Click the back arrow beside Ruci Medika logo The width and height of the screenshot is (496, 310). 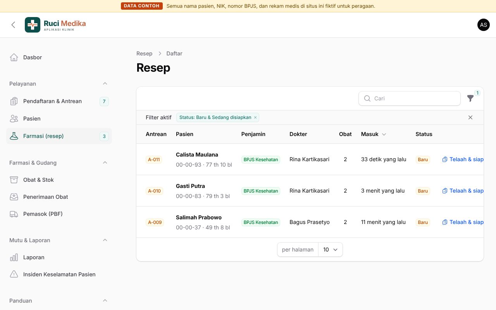(13, 25)
